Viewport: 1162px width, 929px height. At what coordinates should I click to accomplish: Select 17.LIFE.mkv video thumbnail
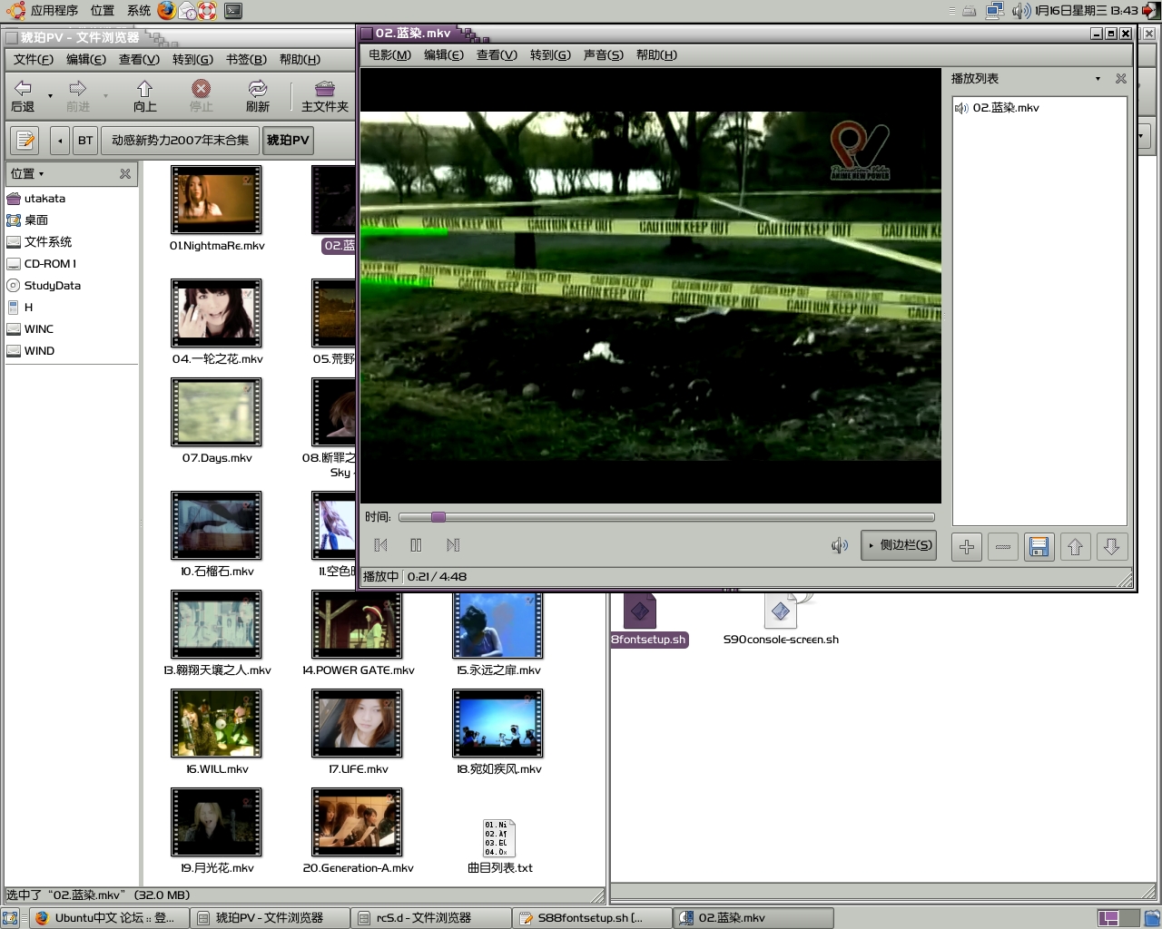point(357,723)
